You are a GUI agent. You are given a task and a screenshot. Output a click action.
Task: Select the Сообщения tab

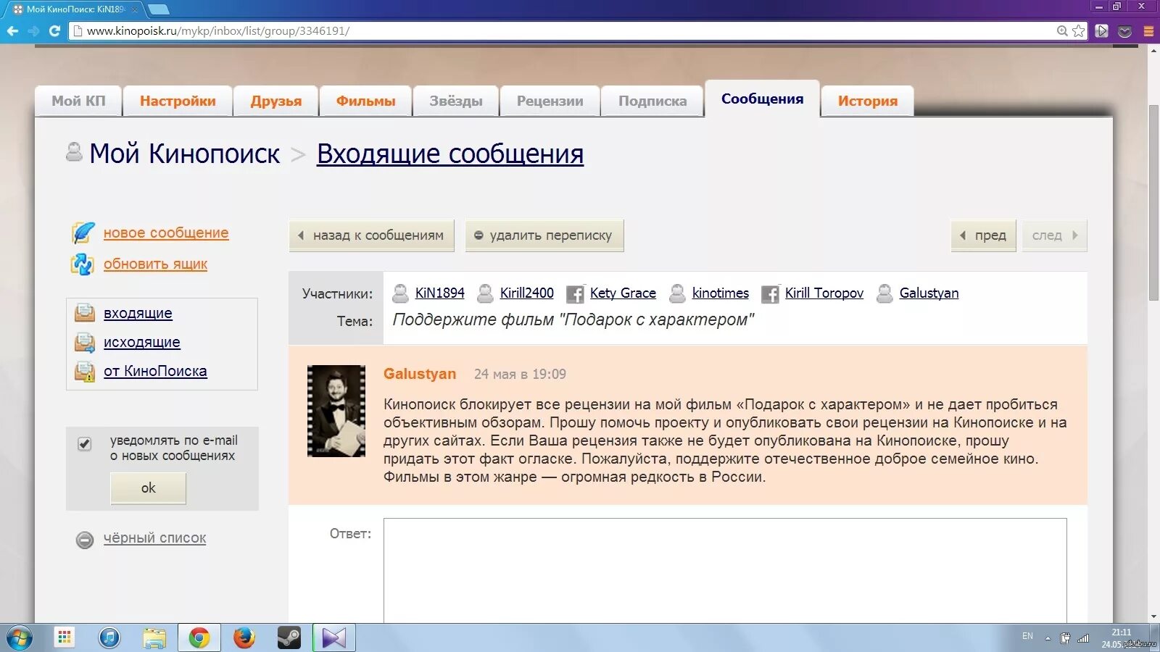coord(762,99)
